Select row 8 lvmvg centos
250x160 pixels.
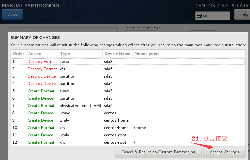coord(128,113)
